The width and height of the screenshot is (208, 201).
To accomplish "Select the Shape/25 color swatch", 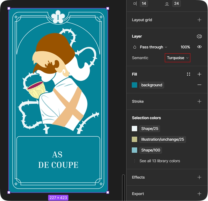I will (134, 128).
